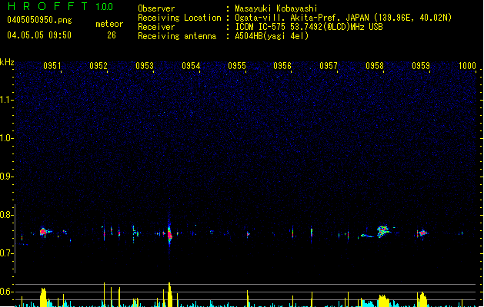Click the 0954 time marker
The image size is (484, 307).
point(191,66)
